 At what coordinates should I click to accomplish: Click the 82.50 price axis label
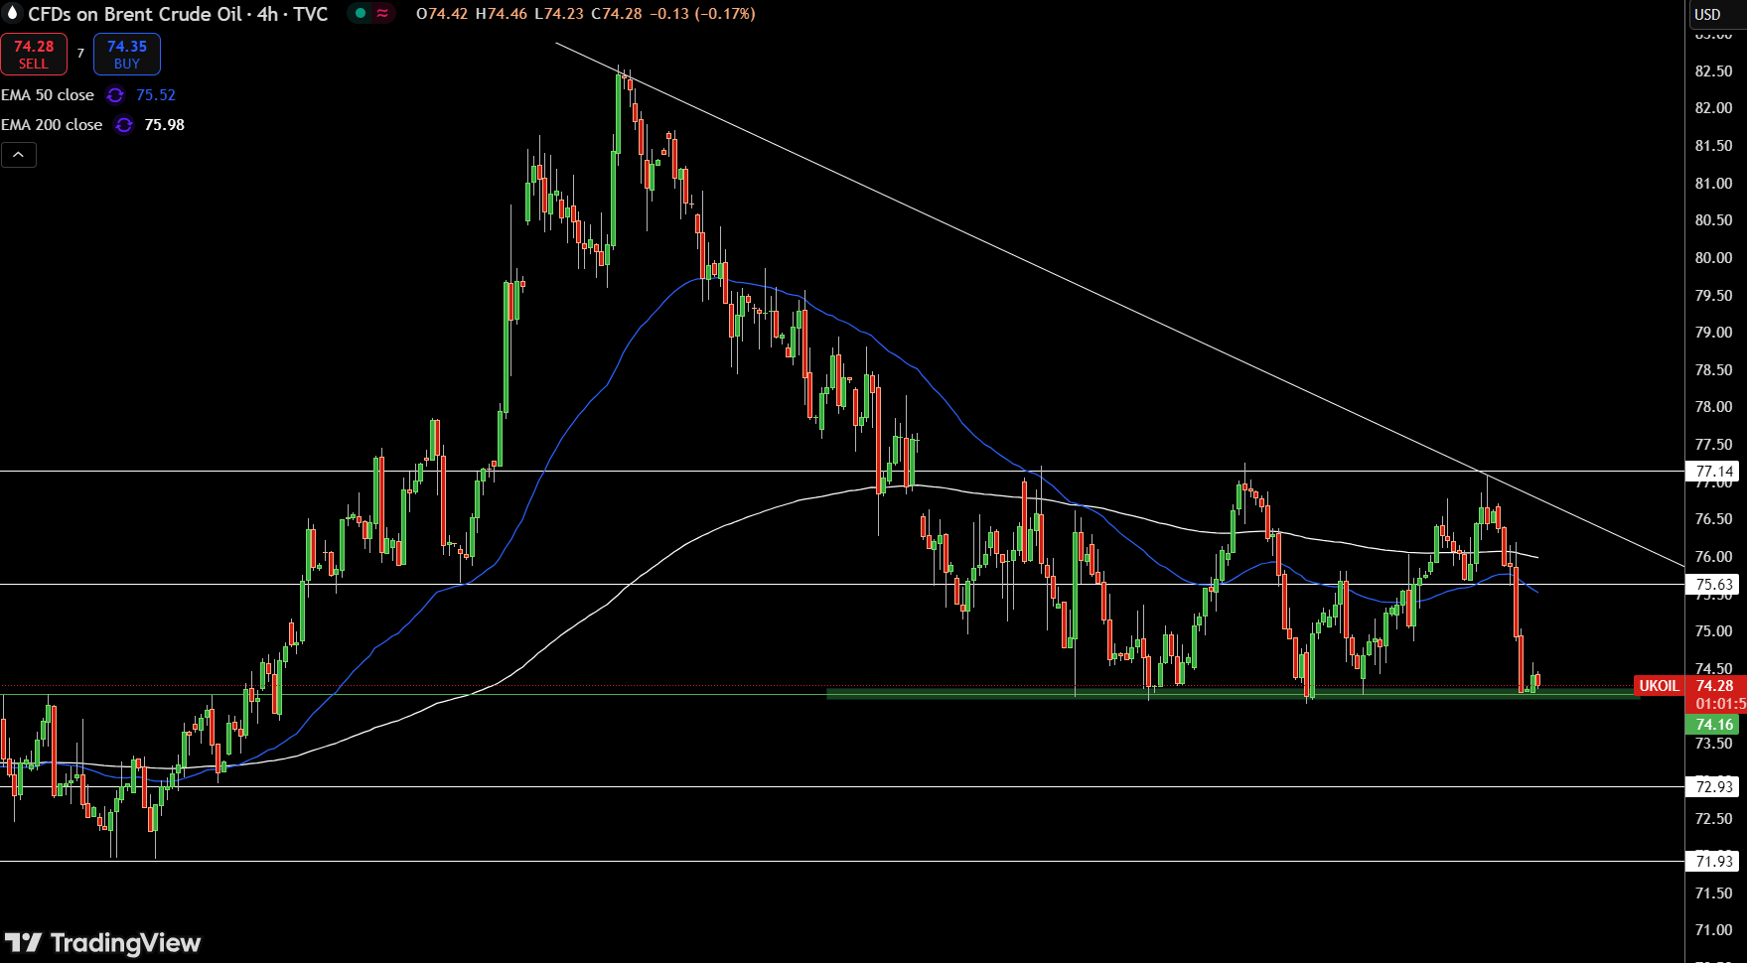pyautogui.click(x=1713, y=71)
